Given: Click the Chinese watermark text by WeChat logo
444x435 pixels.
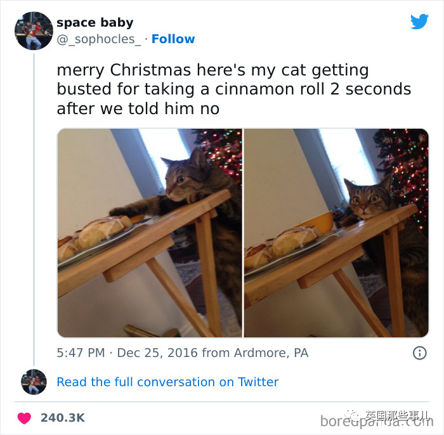Looking at the screenshot, I should 397,415.
